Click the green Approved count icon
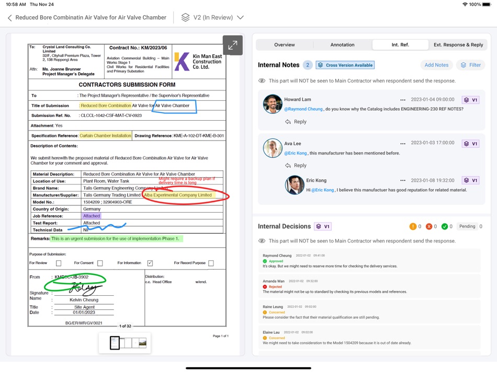This screenshot has width=497, height=372. pyautogui.click(x=445, y=226)
